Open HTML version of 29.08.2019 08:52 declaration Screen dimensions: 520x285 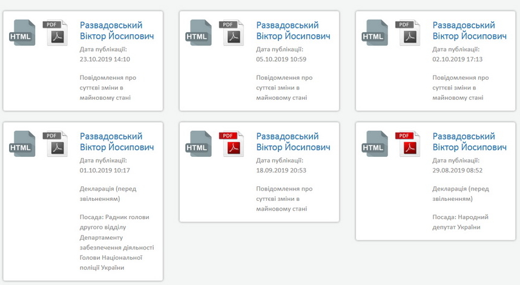pos(377,144)
